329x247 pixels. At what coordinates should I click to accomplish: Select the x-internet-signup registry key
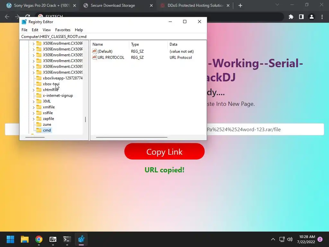point(58,95)
